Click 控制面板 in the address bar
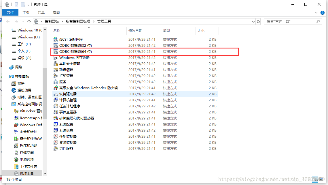The height and width of the screenshot is (185, 328). click(x=52, y=21)
